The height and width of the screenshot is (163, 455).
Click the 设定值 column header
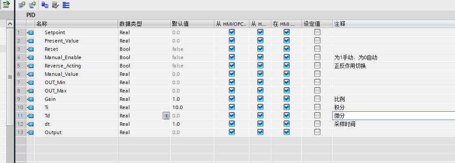pyautogui.click(x=317, y=24)
